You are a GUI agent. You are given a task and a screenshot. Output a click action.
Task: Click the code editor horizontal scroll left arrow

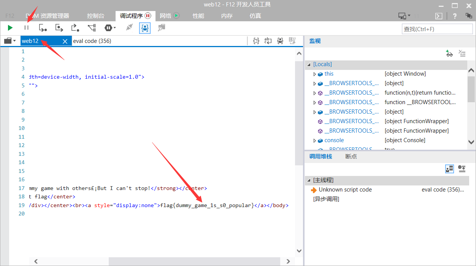coord(36,261)
